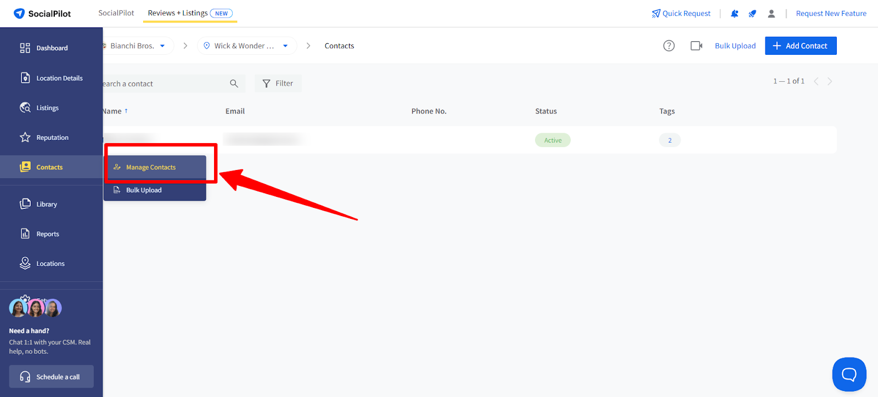Screen dimensions: 878x397
Task: Select Contacts in the sidebar
Action: pyautogui.click(x=51, y=167)
